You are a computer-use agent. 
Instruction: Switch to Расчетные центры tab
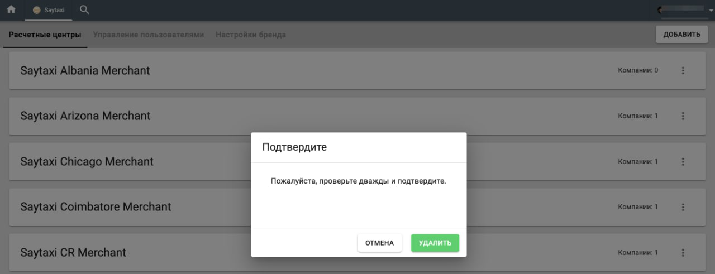45,35
